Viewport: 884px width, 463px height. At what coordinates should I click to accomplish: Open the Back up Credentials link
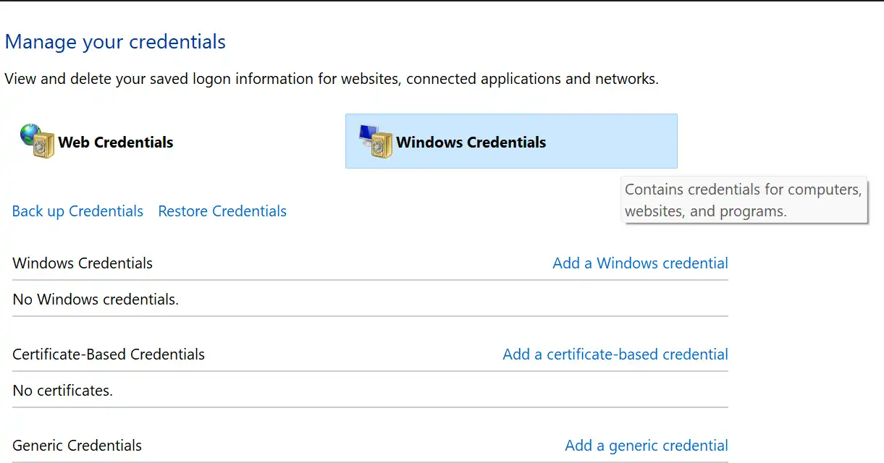77,211
